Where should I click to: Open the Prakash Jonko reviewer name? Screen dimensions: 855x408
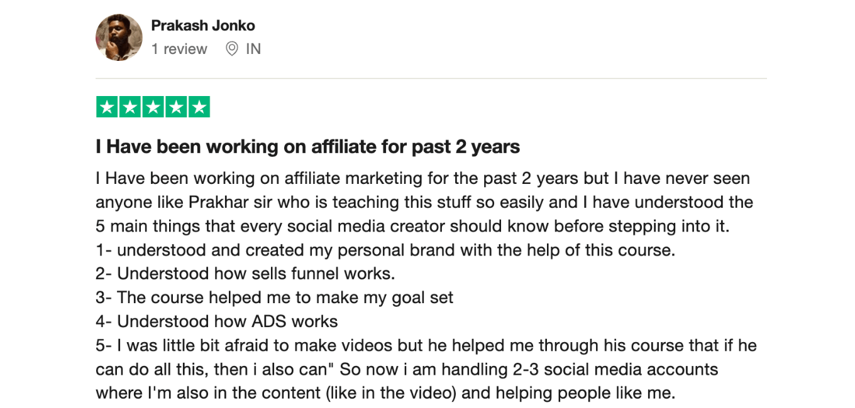[x=203, y=26]
